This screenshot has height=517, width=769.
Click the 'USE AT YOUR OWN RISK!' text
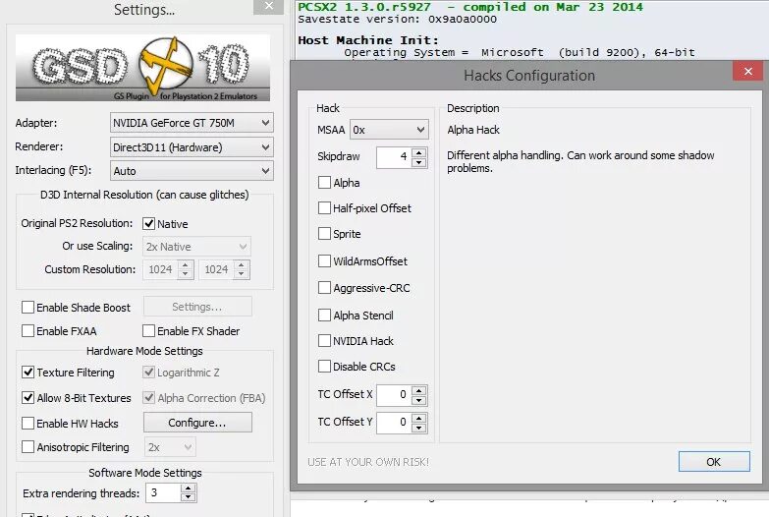(x=368, y=462)
